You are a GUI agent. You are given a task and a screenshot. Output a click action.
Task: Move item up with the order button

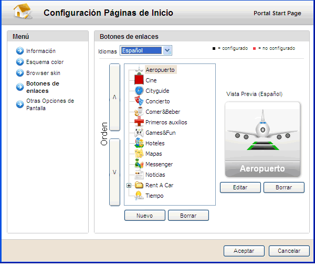tap(114, 98)
